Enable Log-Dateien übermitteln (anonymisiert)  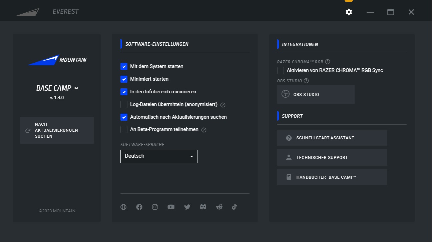tap(124, 104)
